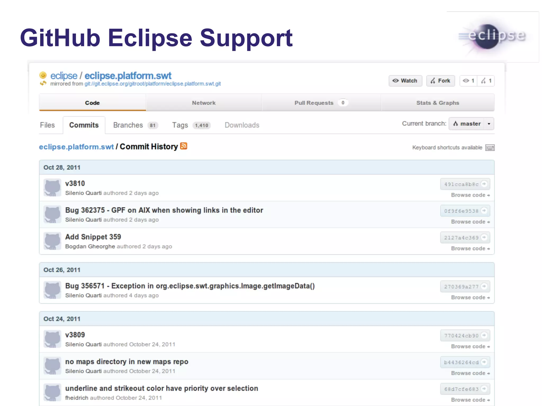Browse code for commit 270369a277
Viewport: 542px width, 406px height.
click(x=471, y=297)
